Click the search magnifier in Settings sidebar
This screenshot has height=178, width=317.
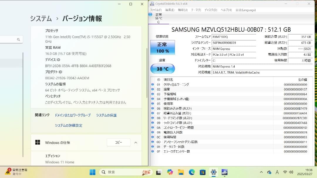coord(18,40)
